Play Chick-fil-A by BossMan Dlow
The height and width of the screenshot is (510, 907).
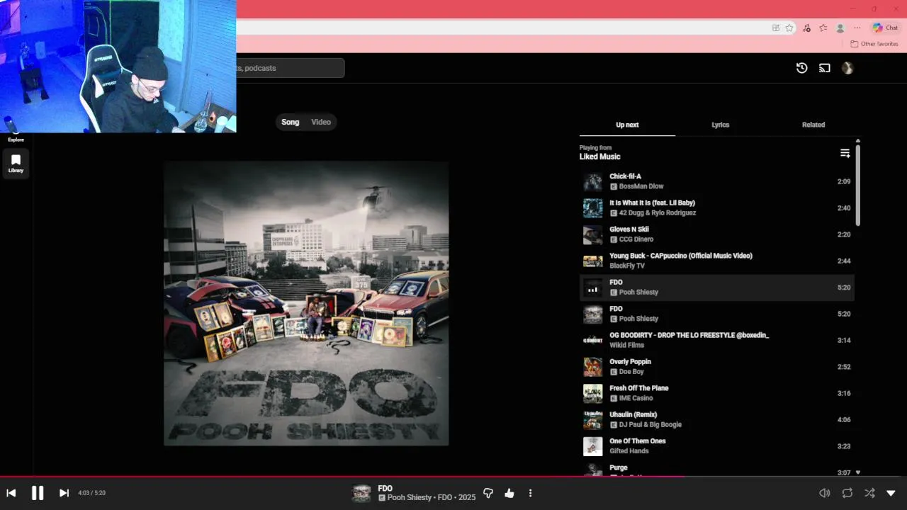(717, 181)
